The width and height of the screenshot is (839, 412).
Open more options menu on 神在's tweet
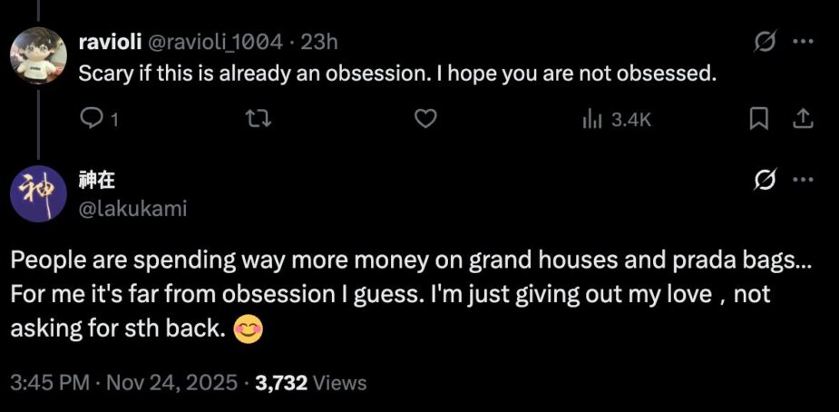pyautogui.click(x=803, y=179)
